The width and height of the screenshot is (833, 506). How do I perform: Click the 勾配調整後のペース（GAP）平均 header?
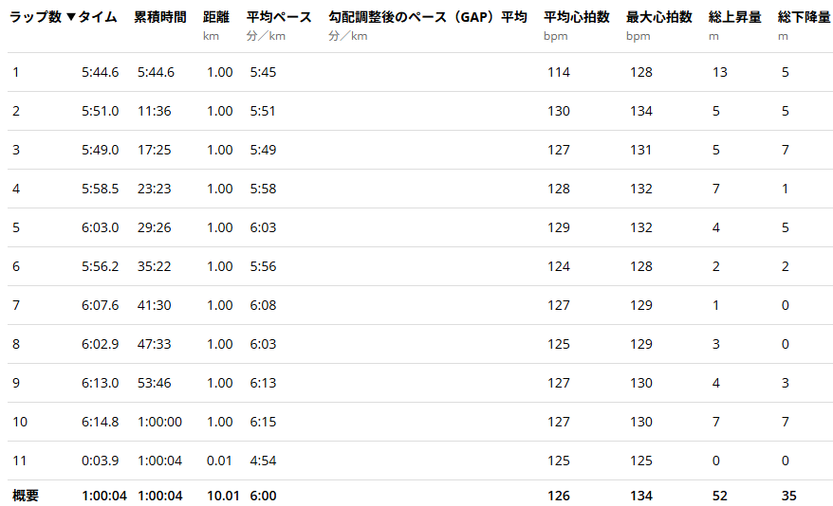(x=428, y=17)
